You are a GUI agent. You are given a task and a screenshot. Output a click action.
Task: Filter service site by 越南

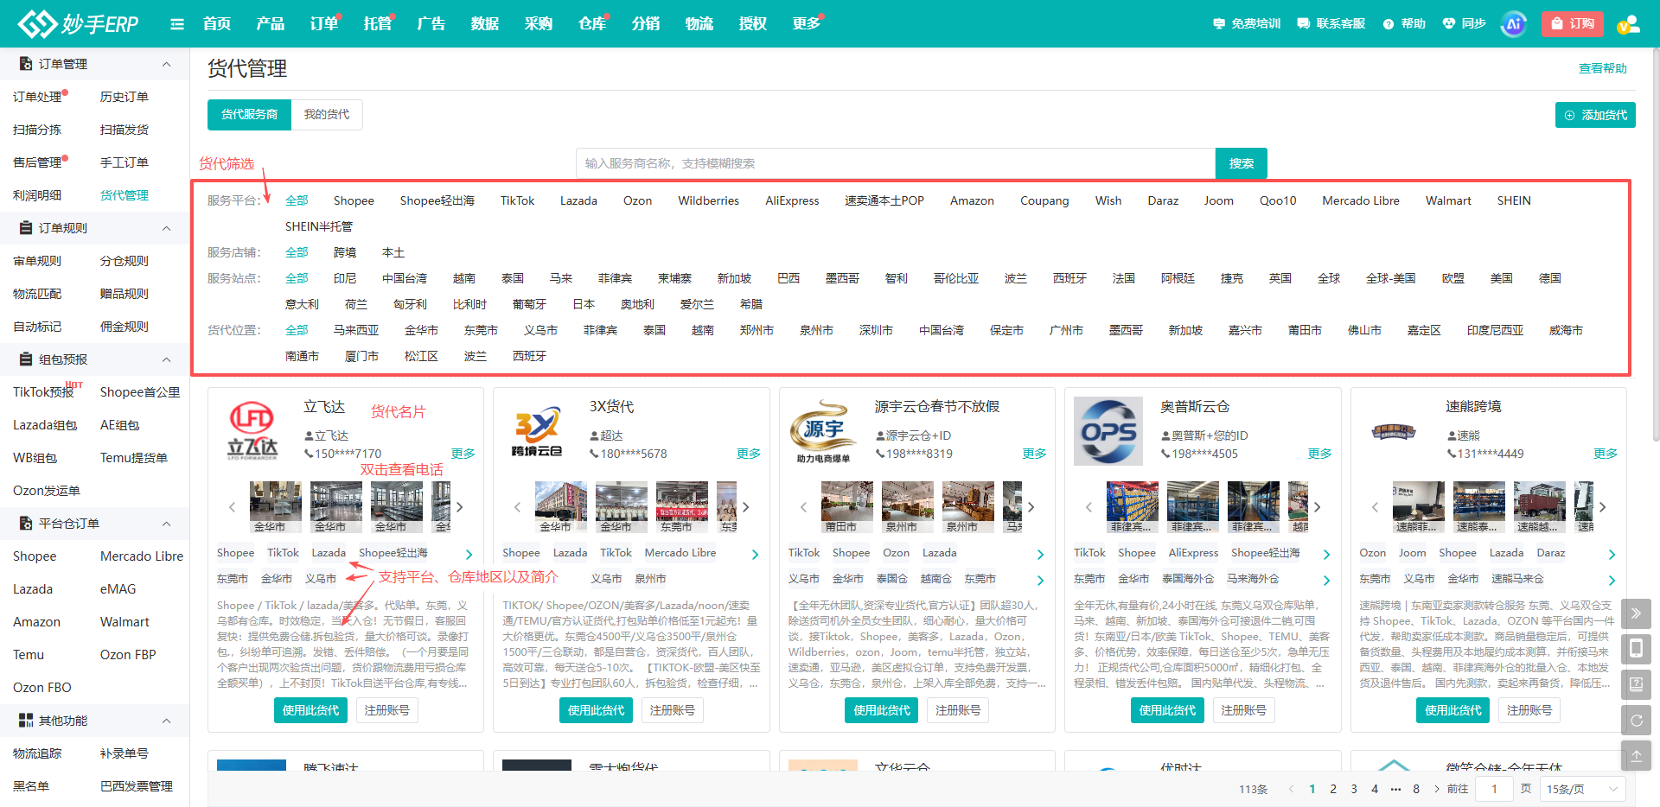[464, 278]
